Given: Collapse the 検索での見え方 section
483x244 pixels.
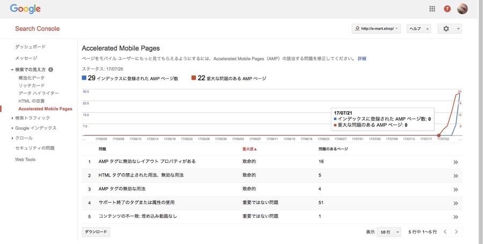Looking at the screenshot, I should coord(12,70).
